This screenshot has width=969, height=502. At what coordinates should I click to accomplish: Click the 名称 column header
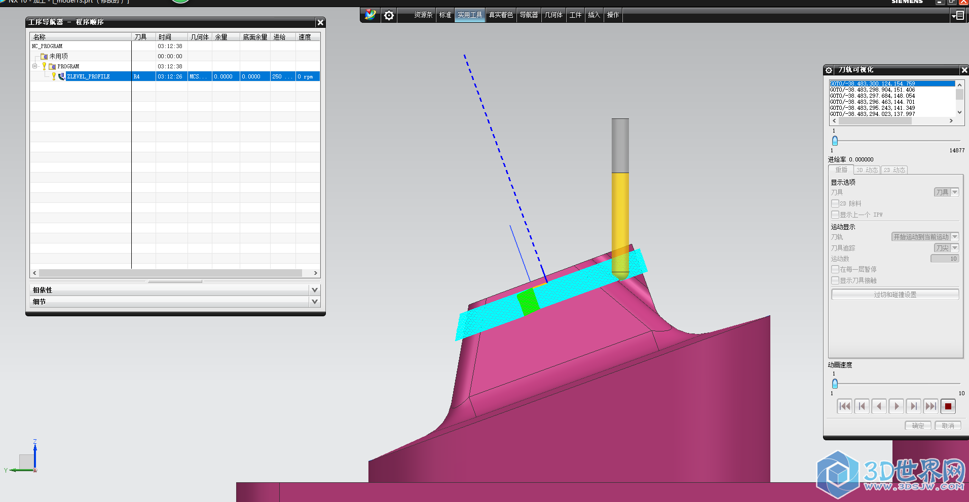81,37
